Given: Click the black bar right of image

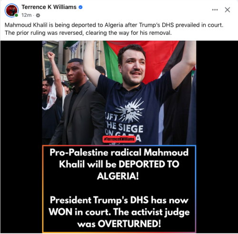Looking at the screenshot, I should (217, 137).
